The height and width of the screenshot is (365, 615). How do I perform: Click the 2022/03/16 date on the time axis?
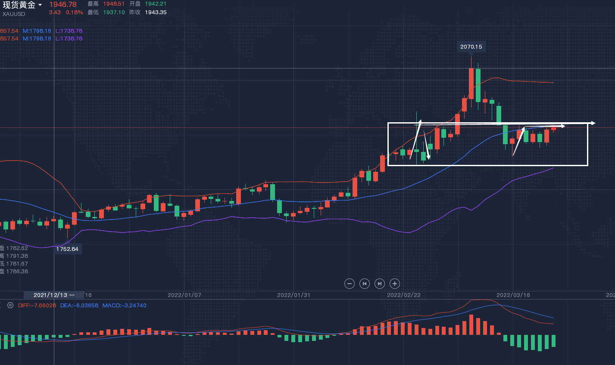click(x=513, y=295)
